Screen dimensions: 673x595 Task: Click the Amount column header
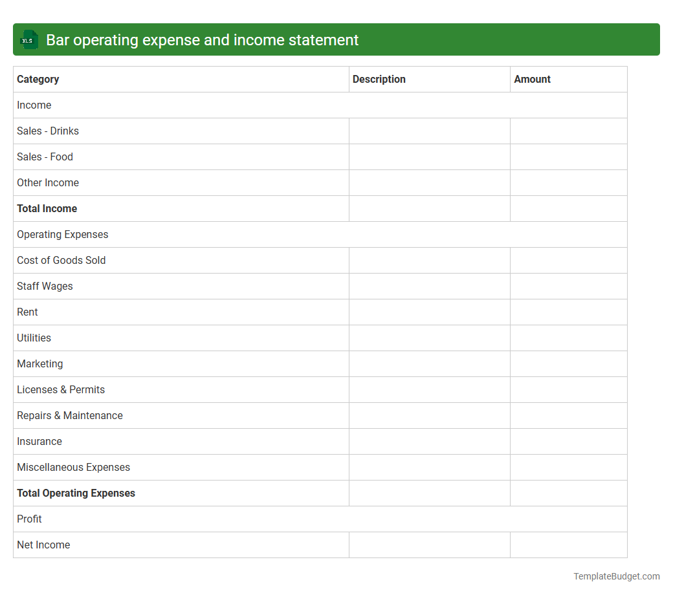[x=532, y=79]
